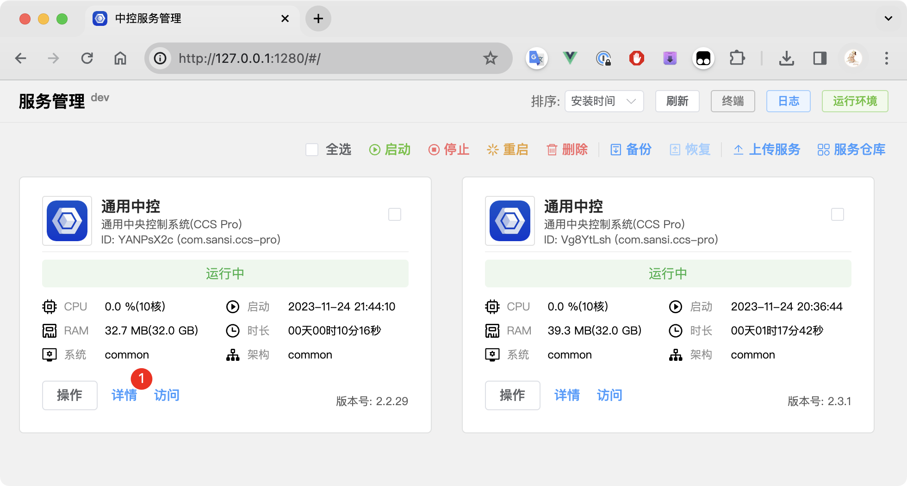Stop selected services with 停止

pyautogui.click(x=448, y=150)
